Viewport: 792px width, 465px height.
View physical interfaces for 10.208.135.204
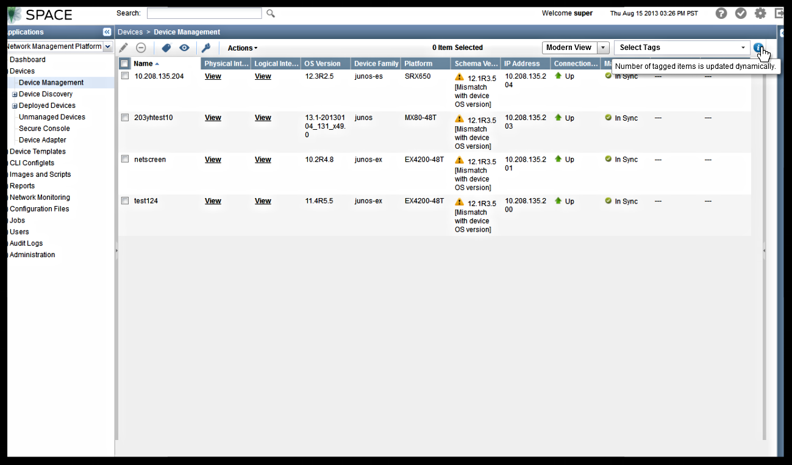pos(213,76)
